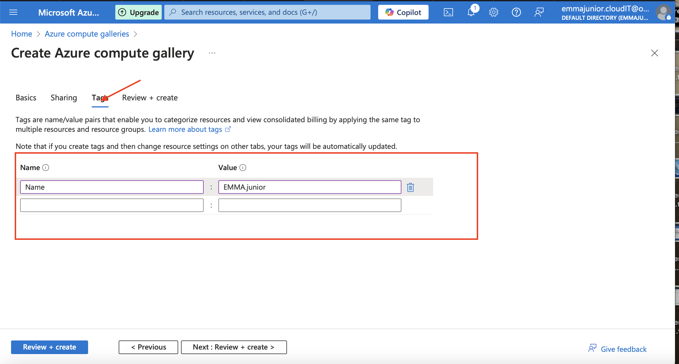Click the empty second tag name field
The image size is (679, 364).
pyautogui.click(x=112, y=205)
